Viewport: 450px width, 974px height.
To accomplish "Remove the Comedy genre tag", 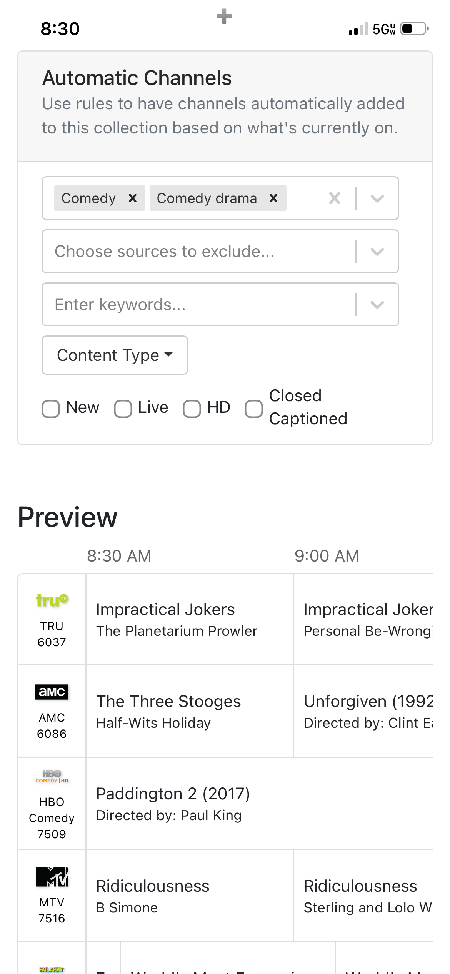I will [133, 198].
